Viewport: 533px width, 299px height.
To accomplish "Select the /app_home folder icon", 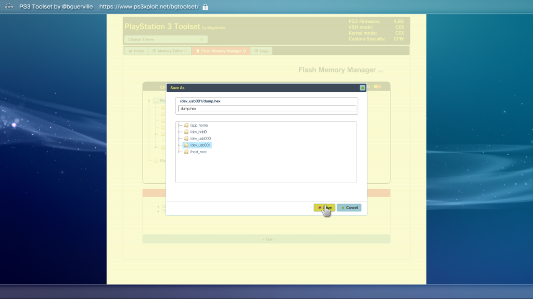I will tap(186, 125).
